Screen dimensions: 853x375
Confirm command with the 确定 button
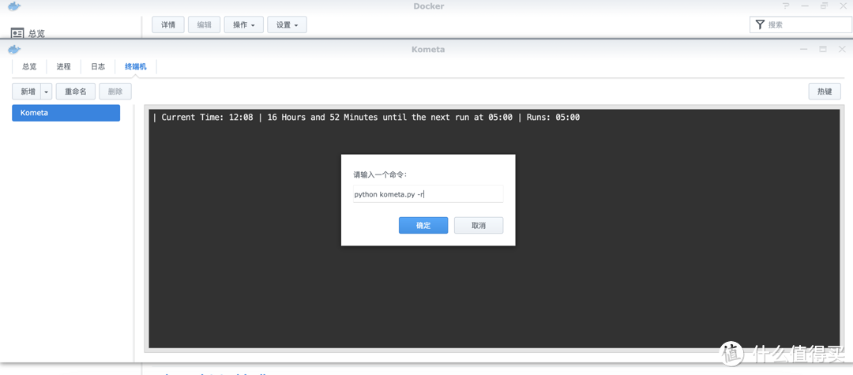point(423,226)
